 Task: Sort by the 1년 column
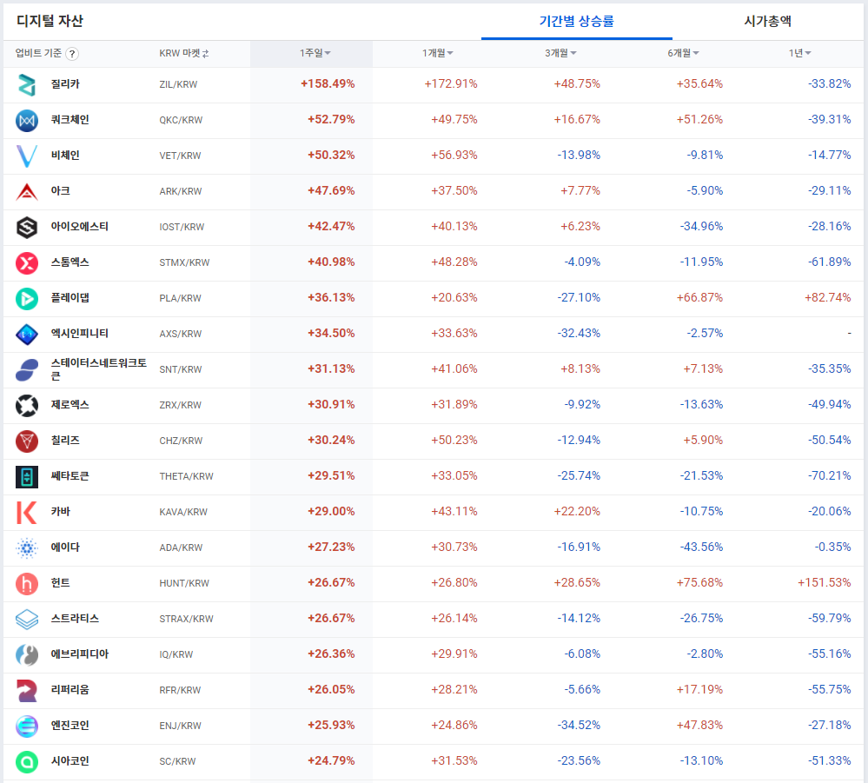[800, 53]
